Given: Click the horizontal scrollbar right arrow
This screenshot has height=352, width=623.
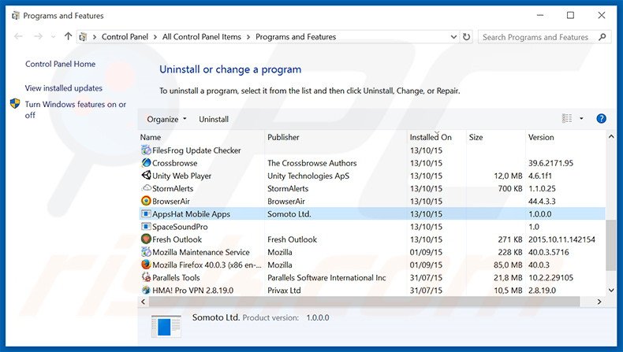Looking at the screenshot, I should pyautogui.click(x=599, y=302).
